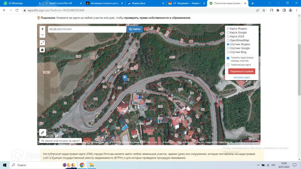Viewport: 301px width, 169px height.
Task: Click the blue location marker pin
Action: click(125, 78)
